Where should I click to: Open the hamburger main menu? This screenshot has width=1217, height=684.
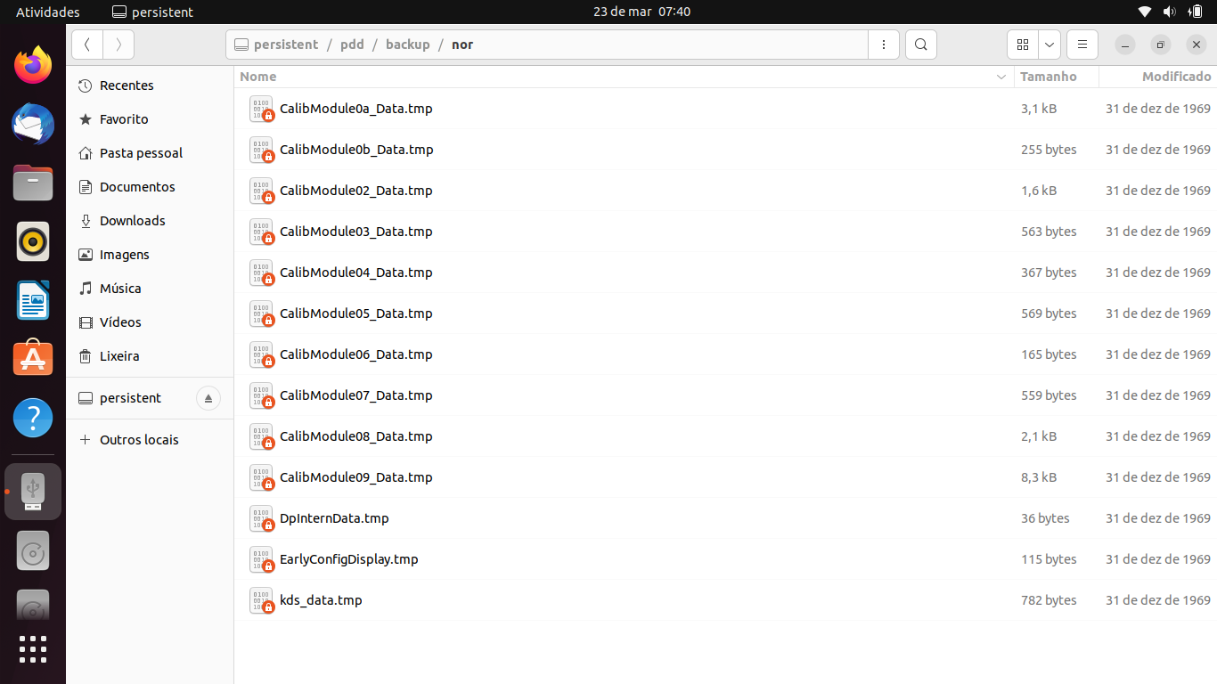[1082, 45]
